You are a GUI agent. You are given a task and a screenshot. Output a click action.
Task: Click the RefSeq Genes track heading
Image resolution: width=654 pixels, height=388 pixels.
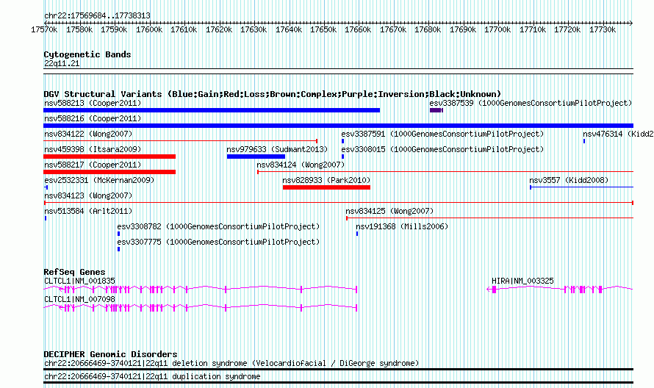coord(74,272)
